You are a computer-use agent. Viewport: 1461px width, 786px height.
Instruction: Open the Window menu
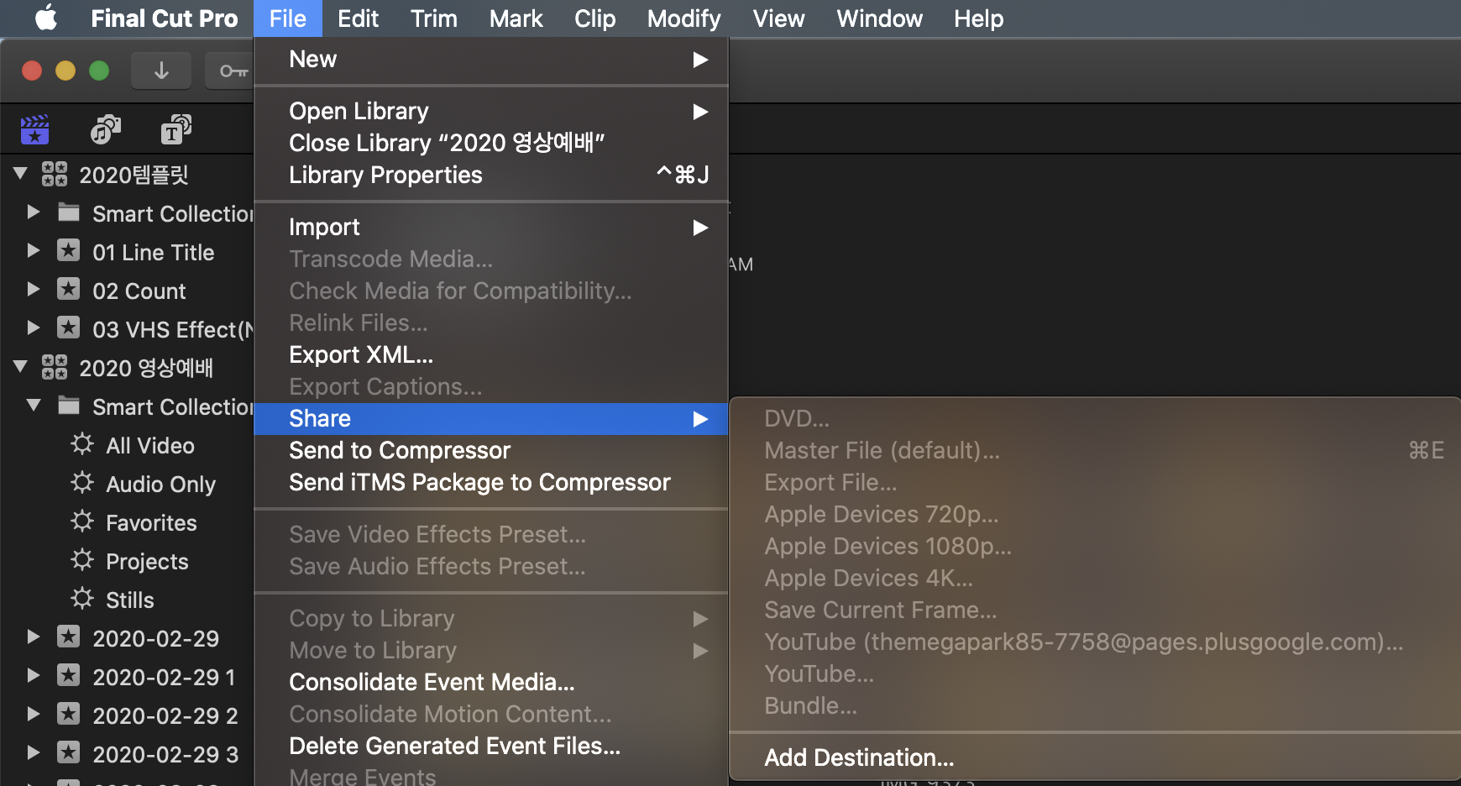[x=879, y=18]
